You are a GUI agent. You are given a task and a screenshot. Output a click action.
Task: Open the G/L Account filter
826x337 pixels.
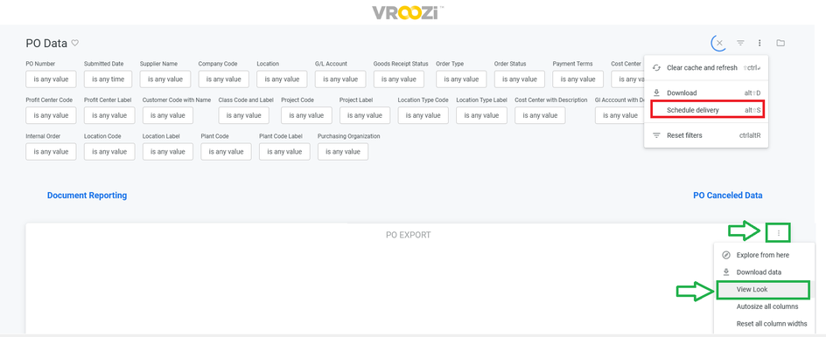341,79
